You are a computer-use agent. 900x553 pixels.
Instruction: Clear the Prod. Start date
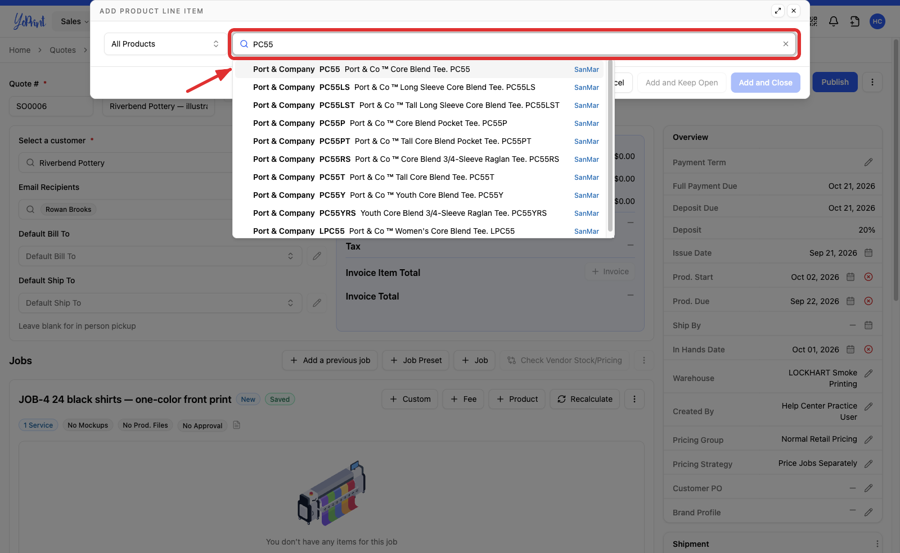[x=868, y=277]
